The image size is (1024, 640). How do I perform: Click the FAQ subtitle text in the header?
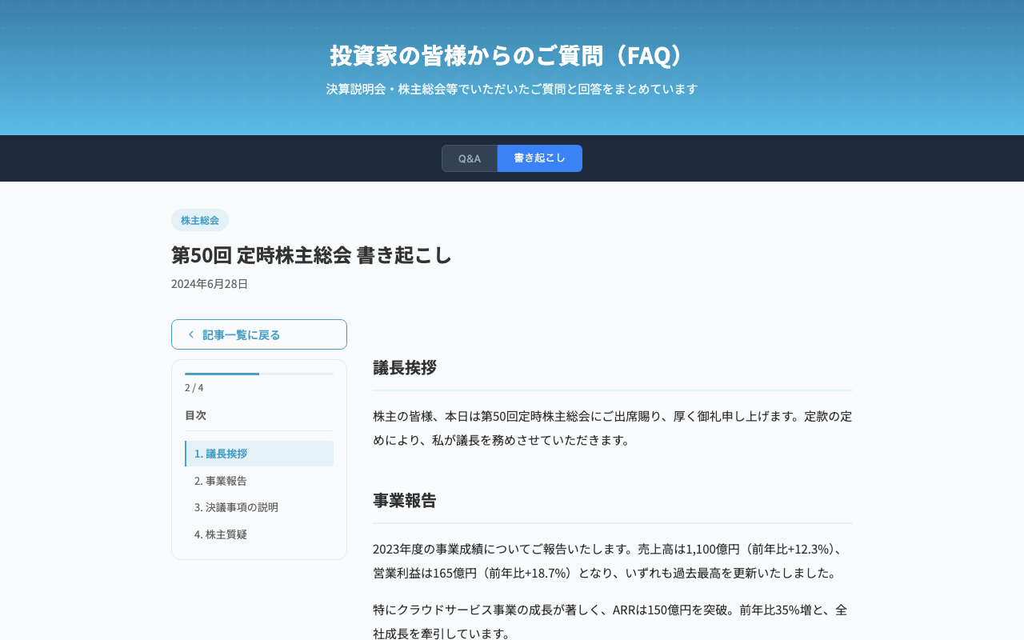click(512, 89)
